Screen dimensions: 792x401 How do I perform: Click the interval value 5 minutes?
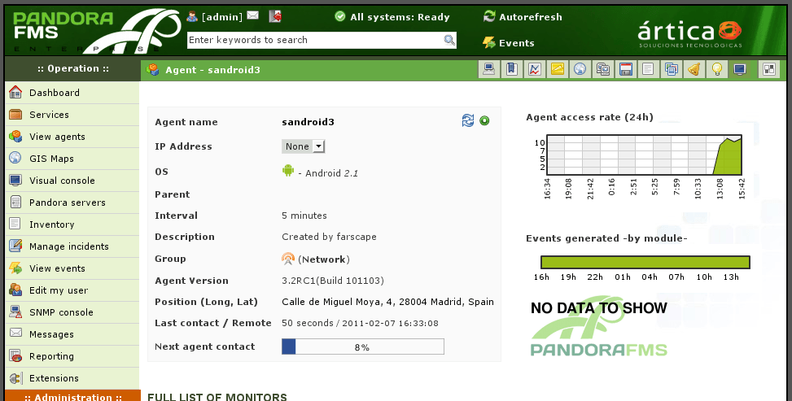[304, 216]
